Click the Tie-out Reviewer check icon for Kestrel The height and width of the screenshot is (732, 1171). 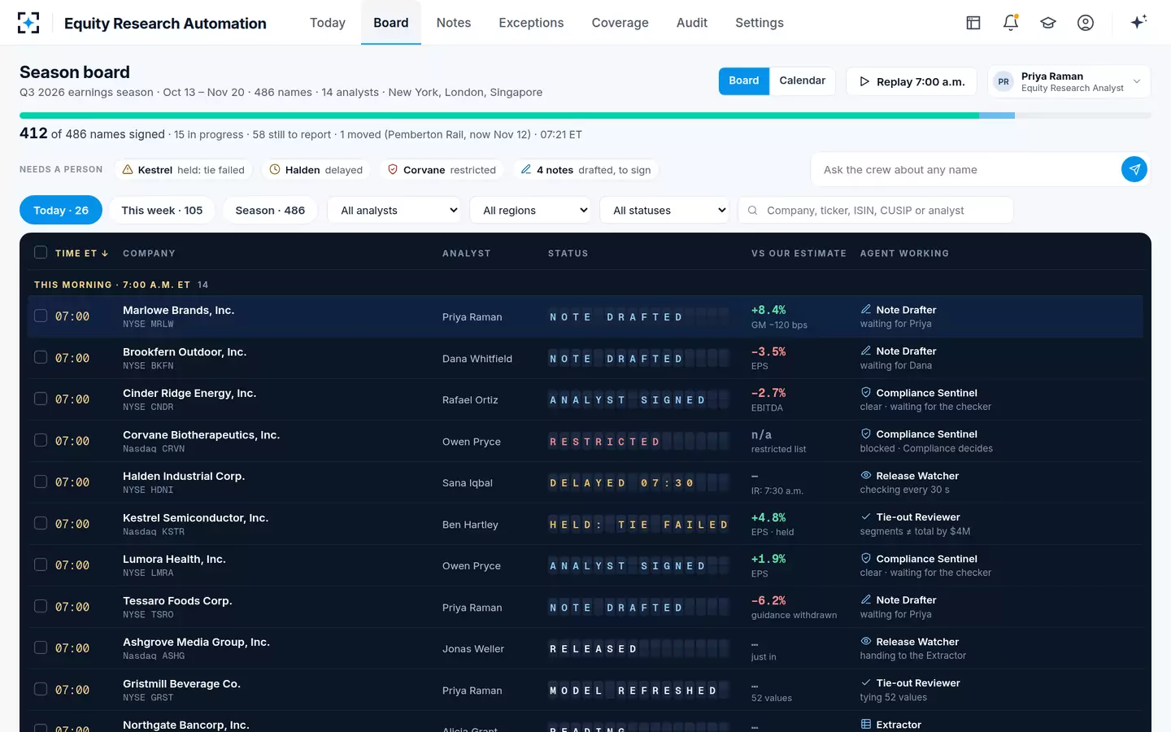(866, 517)
